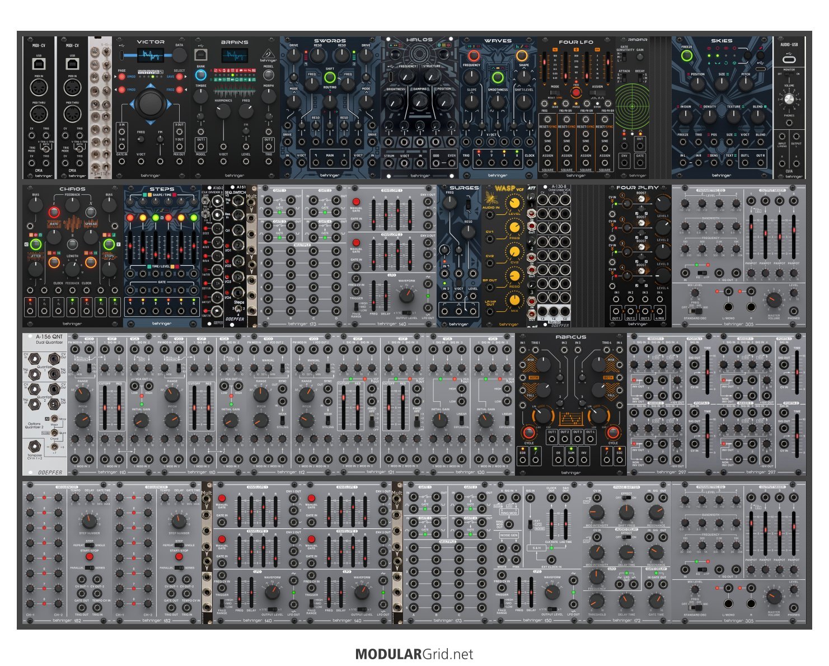Toggle the DECAY switch on Radar
This screenshot has width=829, height=666.
click(640, 79)
